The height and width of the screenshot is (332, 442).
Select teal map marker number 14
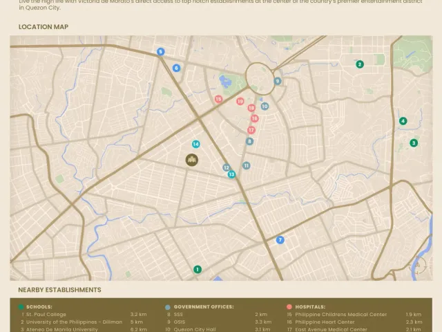click(195, 145)
